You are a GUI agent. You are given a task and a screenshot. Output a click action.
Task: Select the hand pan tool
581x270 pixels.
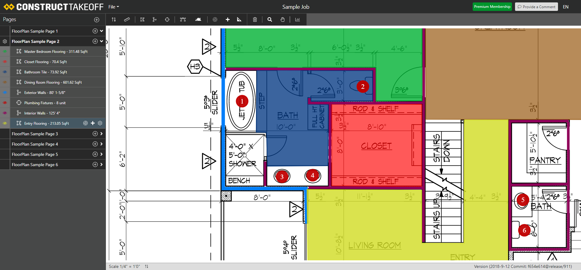click(282, 20)
